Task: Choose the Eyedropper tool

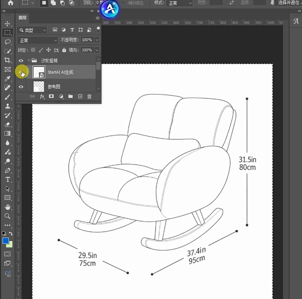Action: 7,78
